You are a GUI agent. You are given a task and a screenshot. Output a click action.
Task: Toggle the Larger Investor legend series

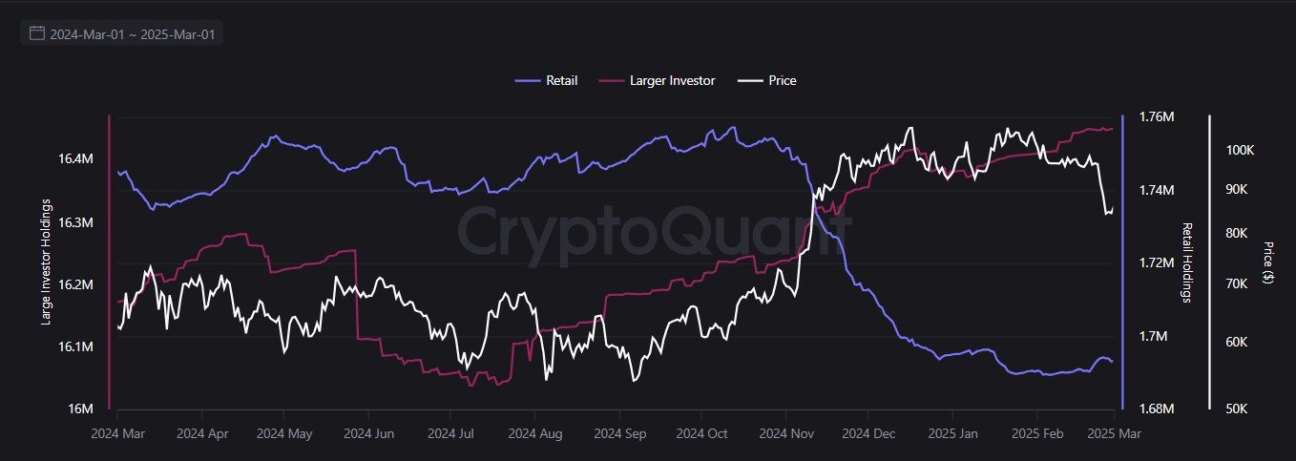tap(672, 80)
